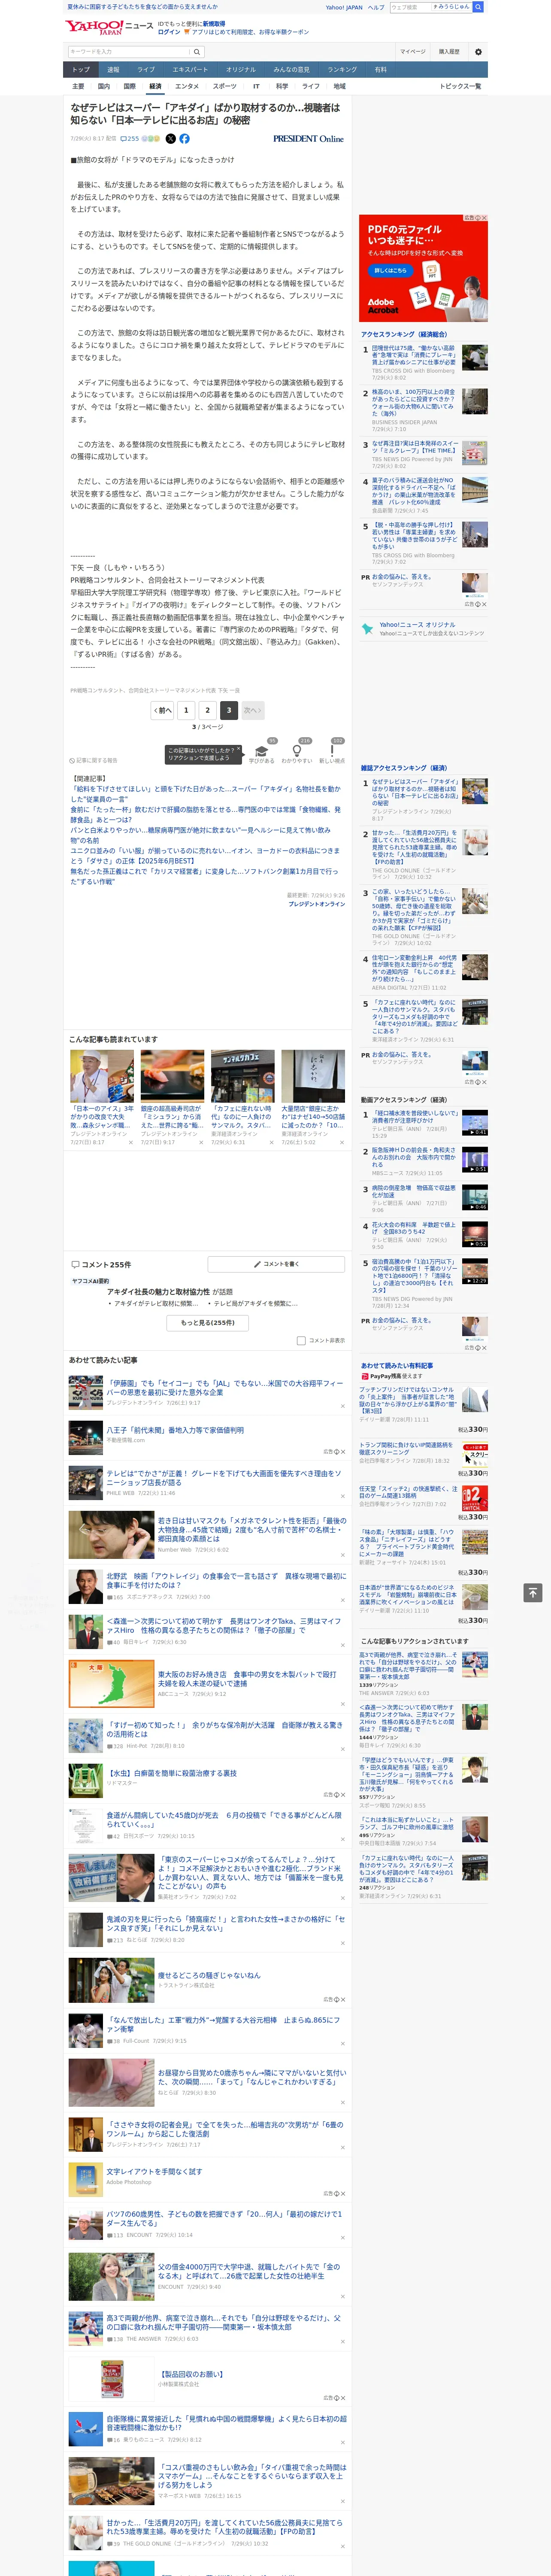Click the 詳しくはこちら button in the Adobe ad
Image resolution: width=551 pixels, height=2576 pixels.
(391, 271)
